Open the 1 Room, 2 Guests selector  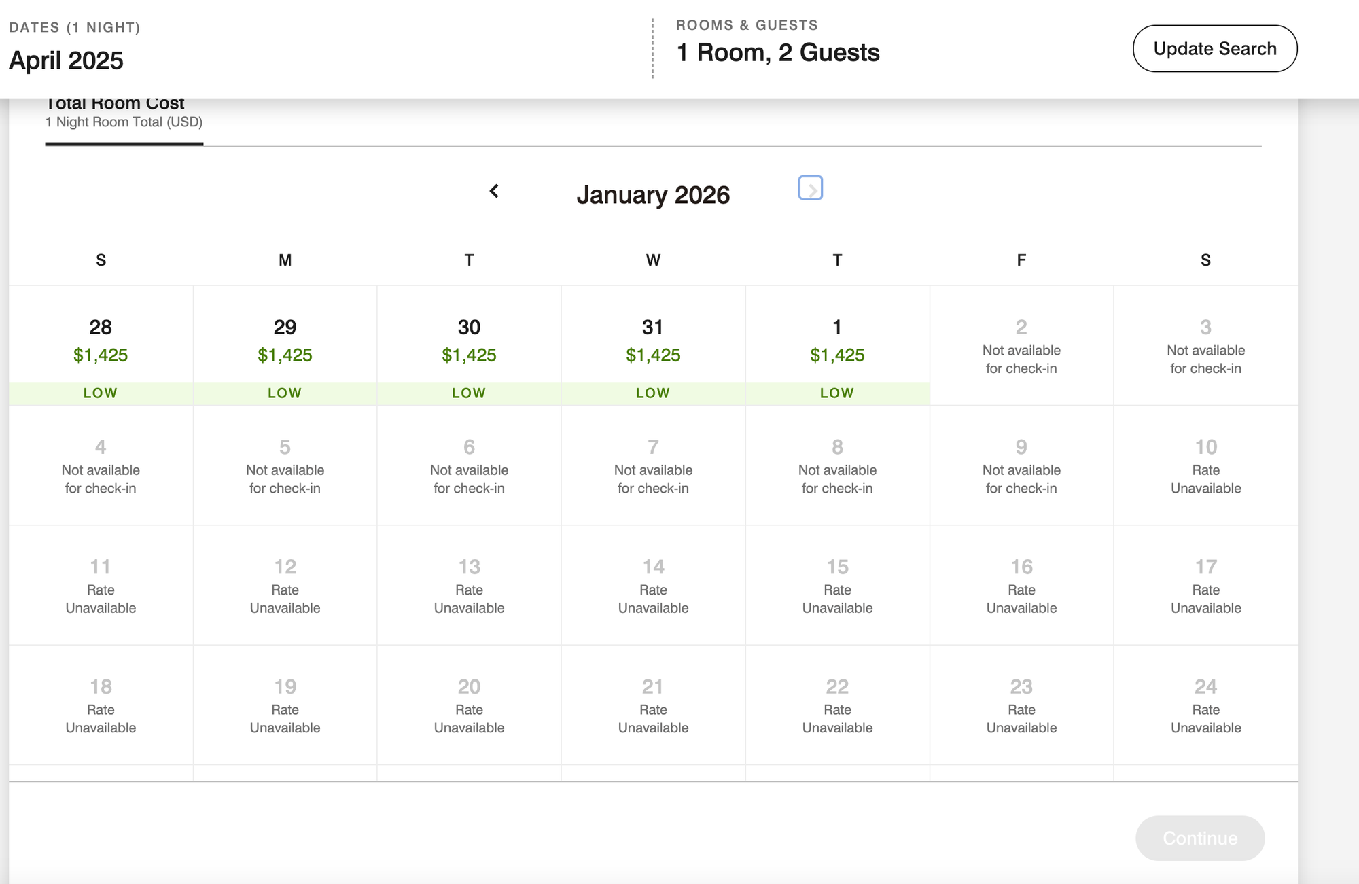777,52
